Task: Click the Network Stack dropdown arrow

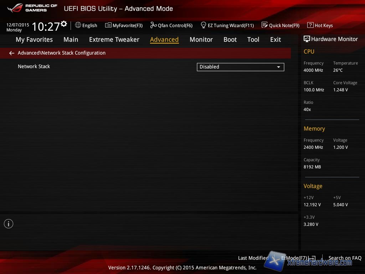Action: (278, 67)
